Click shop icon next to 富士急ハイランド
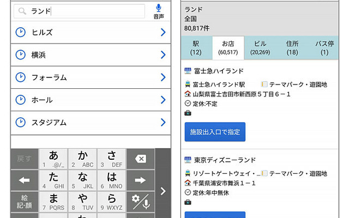 point(188,71)
